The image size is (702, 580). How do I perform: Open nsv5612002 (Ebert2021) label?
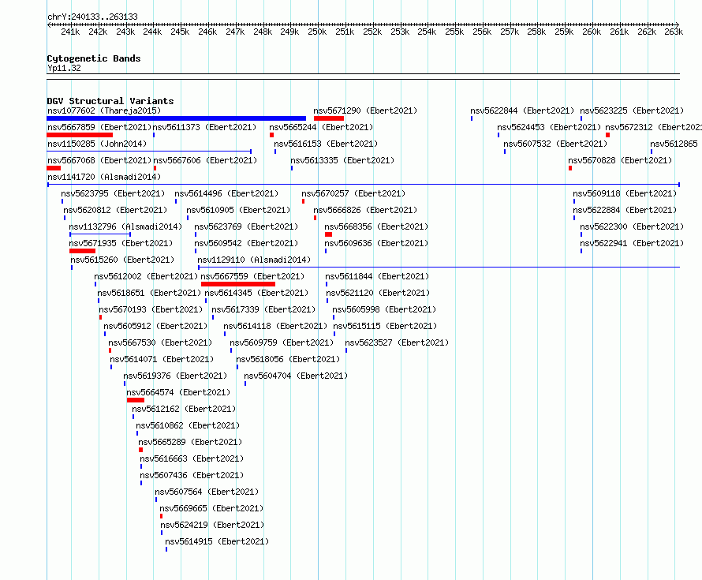tap(146, 276)
